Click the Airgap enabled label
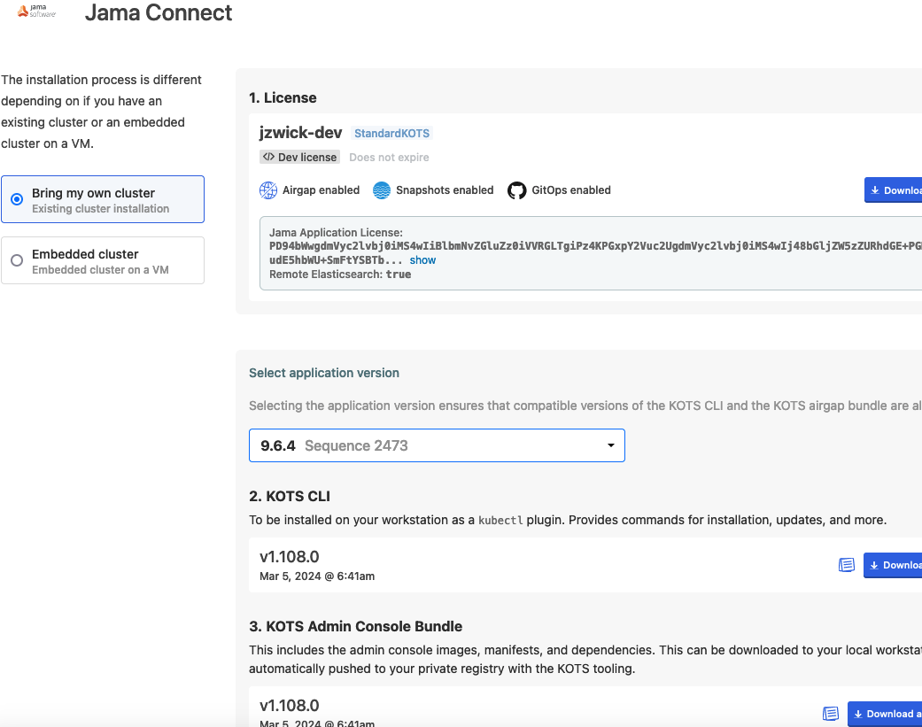922x727 pixels. (321, 190)
